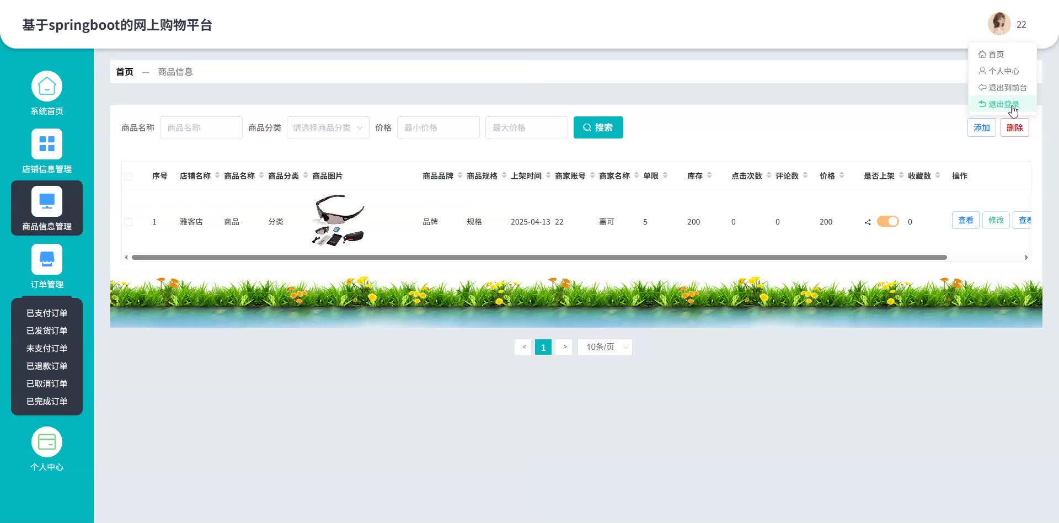Image resolution: width=1059 pixels, height=523 pixels.
Task: Click the share icon beside the 上架 switch
Action: coord(868,222)
